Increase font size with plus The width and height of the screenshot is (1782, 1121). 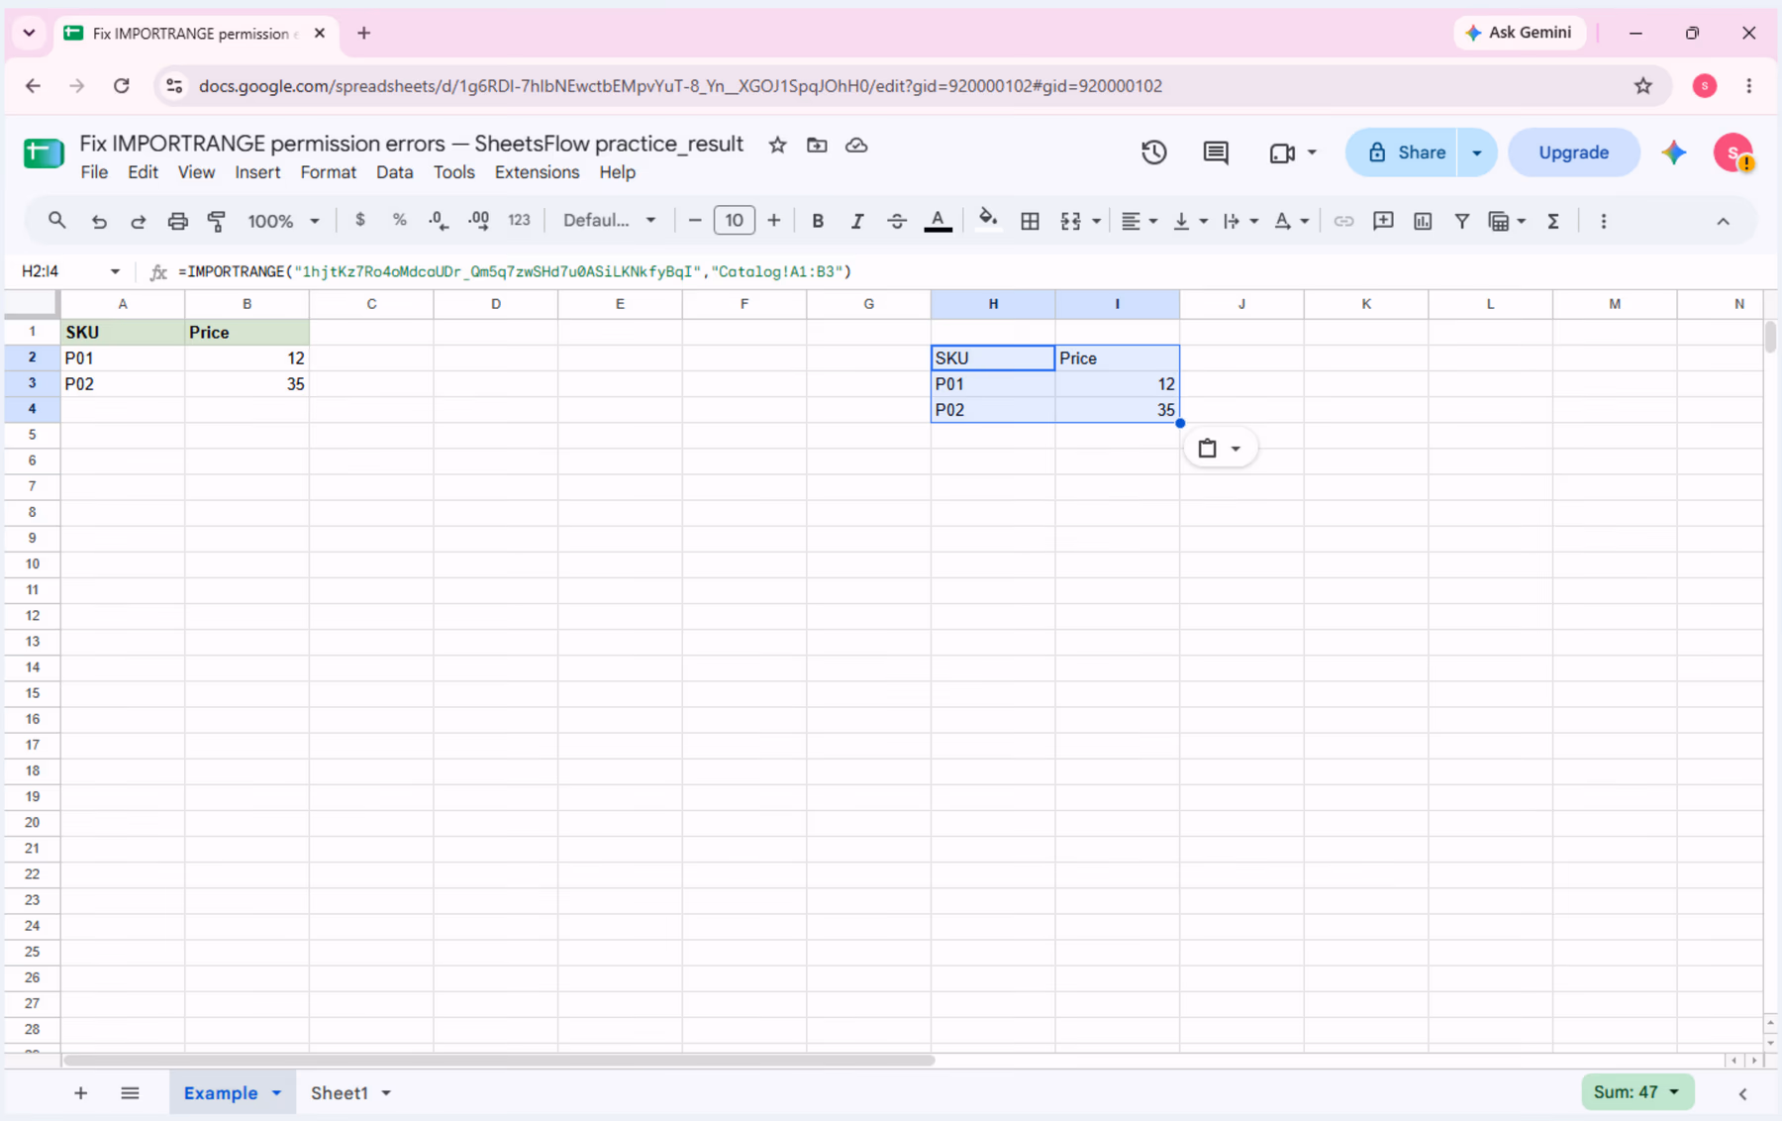(x=774, y=220)
